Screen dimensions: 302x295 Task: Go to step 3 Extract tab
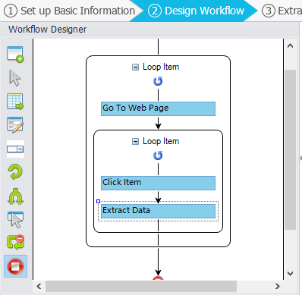point(282,11)
